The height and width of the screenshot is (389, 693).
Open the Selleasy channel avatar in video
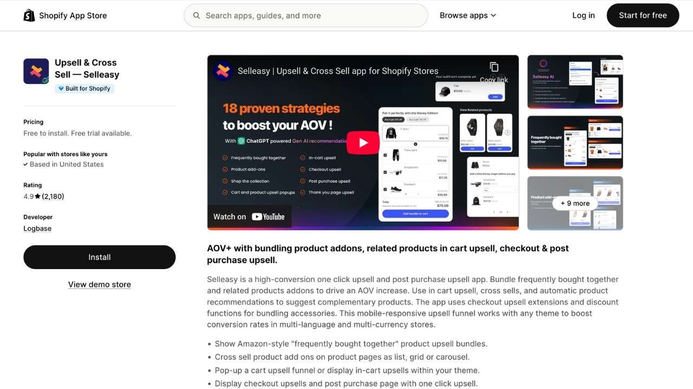223,71
